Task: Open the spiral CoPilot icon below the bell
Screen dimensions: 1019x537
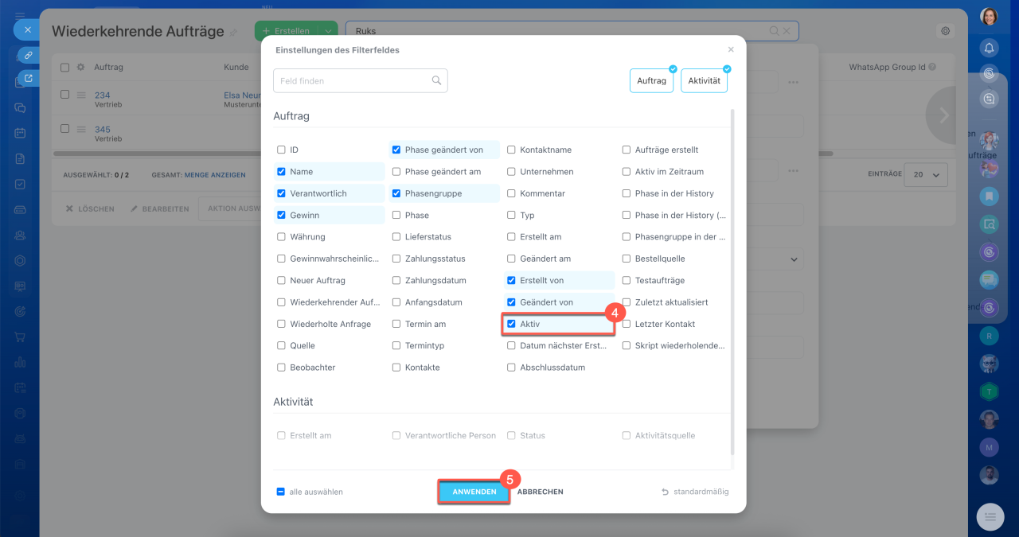Action: (x=989, y=73)
